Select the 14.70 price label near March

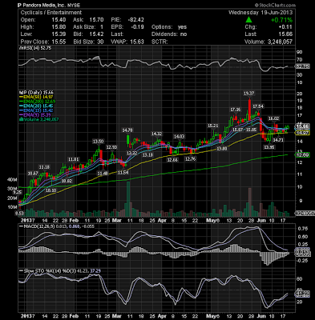click(127, 130)
